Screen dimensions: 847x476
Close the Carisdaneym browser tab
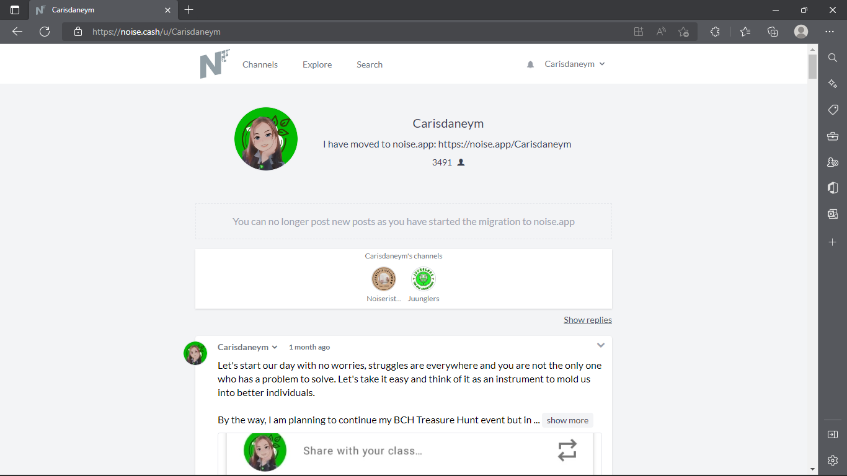pos(168,11)
